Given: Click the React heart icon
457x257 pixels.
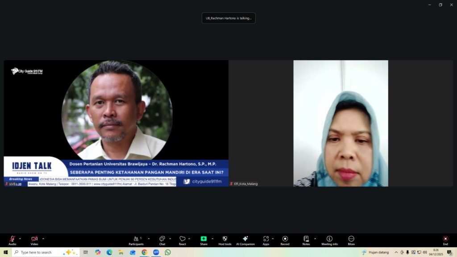Looking at the screenshot, I should 182,240.
